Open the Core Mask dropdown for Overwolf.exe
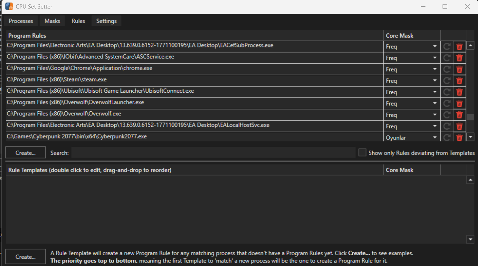The height and width of the screenshot is (266, 478). click(x=412, y=115)
